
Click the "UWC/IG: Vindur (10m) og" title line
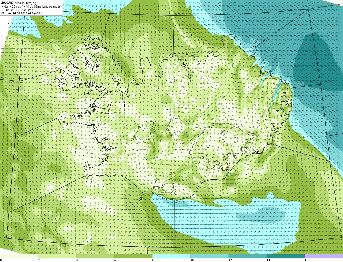click(18, 3)
